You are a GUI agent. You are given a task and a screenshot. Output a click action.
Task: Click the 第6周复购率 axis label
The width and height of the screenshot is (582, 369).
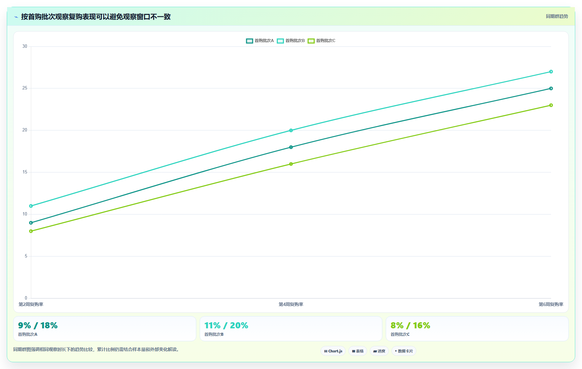click(551, 304)
